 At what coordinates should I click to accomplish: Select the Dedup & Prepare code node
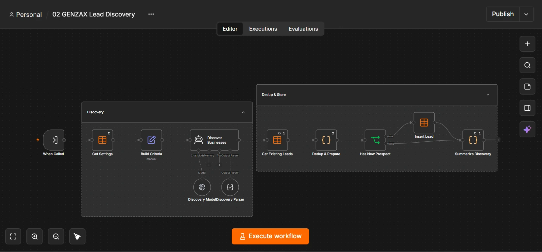click(x=326, y=140)
